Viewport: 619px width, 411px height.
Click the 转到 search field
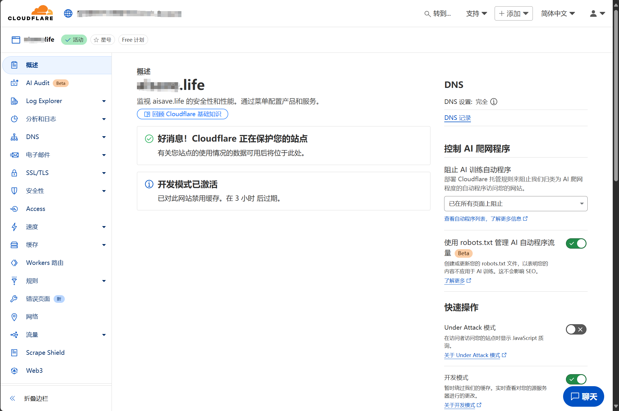[x=438, y=13]
